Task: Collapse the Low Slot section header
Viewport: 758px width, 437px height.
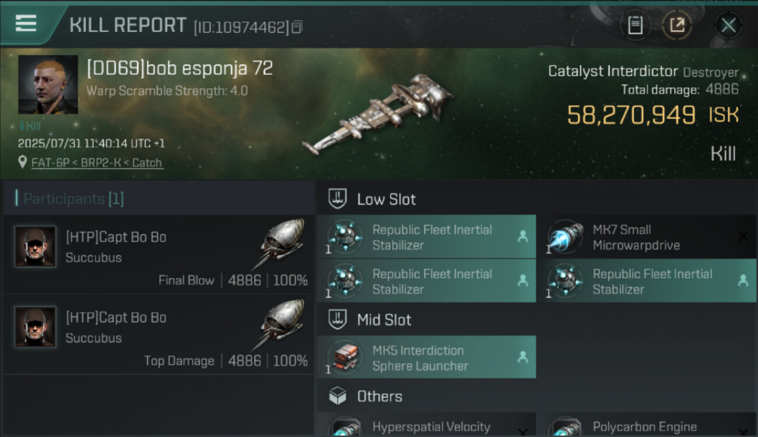Action: click(x=386, y=199)
